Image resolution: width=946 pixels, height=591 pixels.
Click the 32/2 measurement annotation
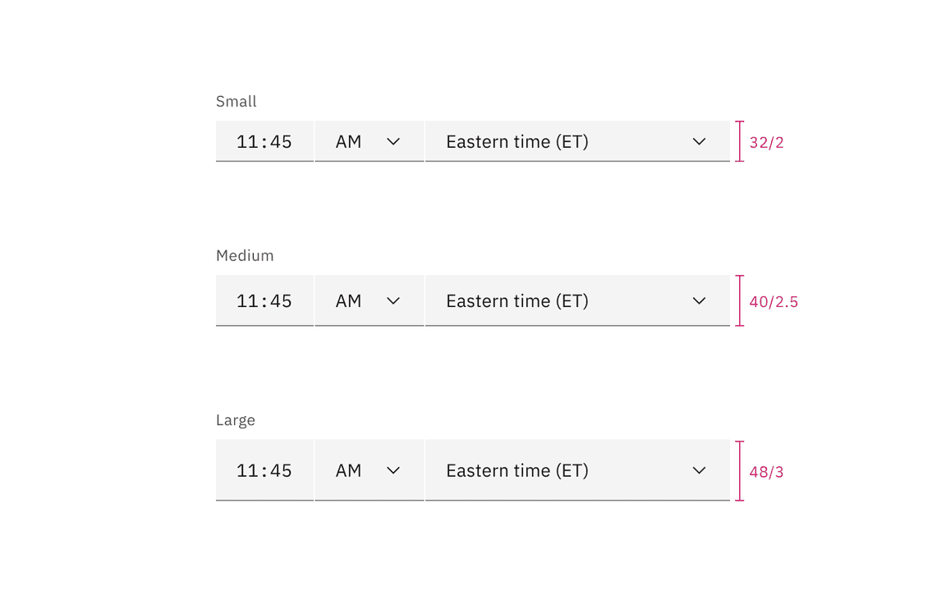click(766, 142)
